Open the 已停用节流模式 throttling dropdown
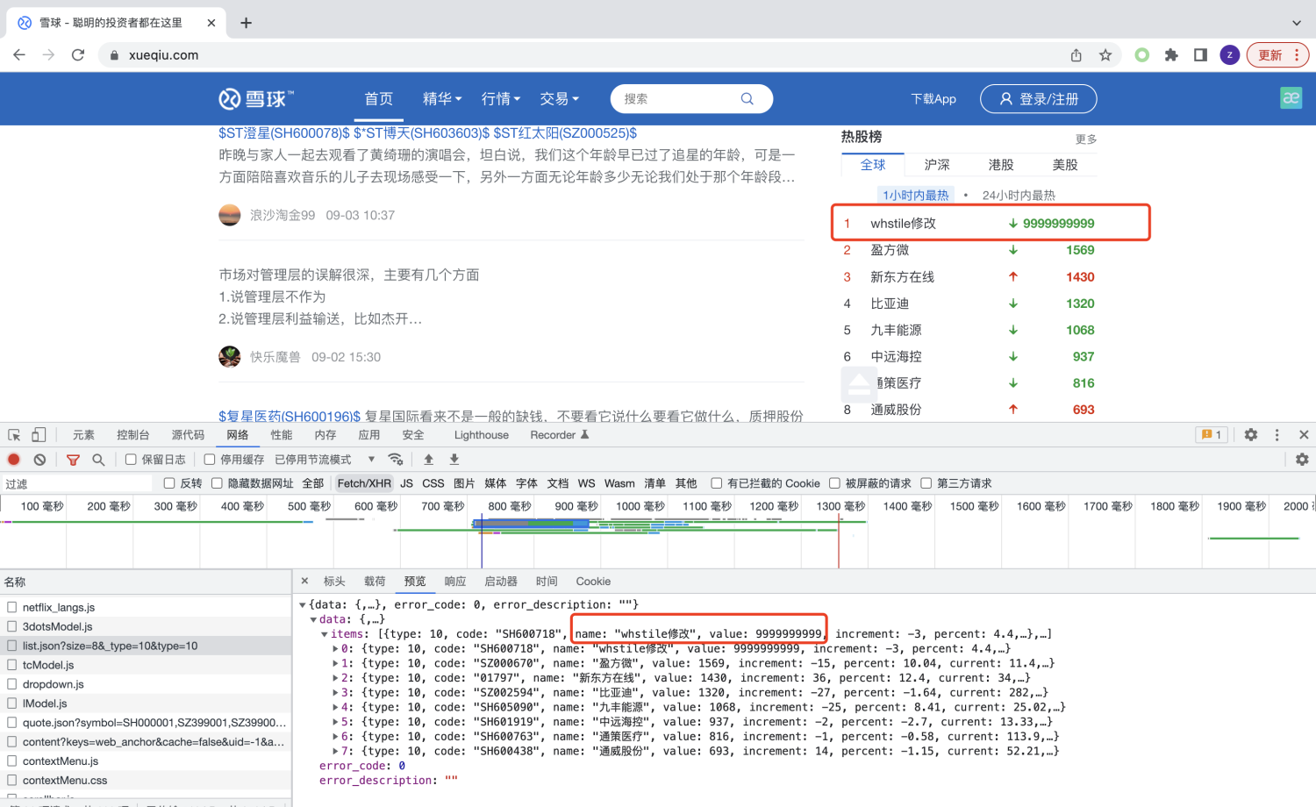This screenshot has width=1316, height=807. 325,460
